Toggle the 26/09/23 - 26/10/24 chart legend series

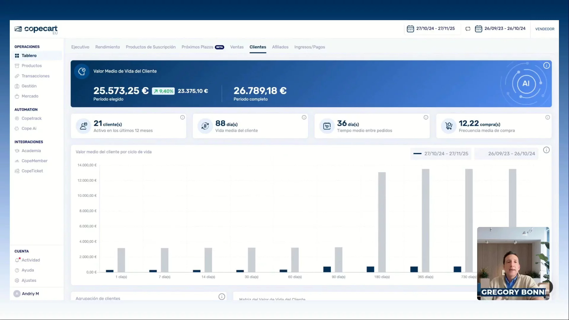pyautogui.click(x=507, y=153)
